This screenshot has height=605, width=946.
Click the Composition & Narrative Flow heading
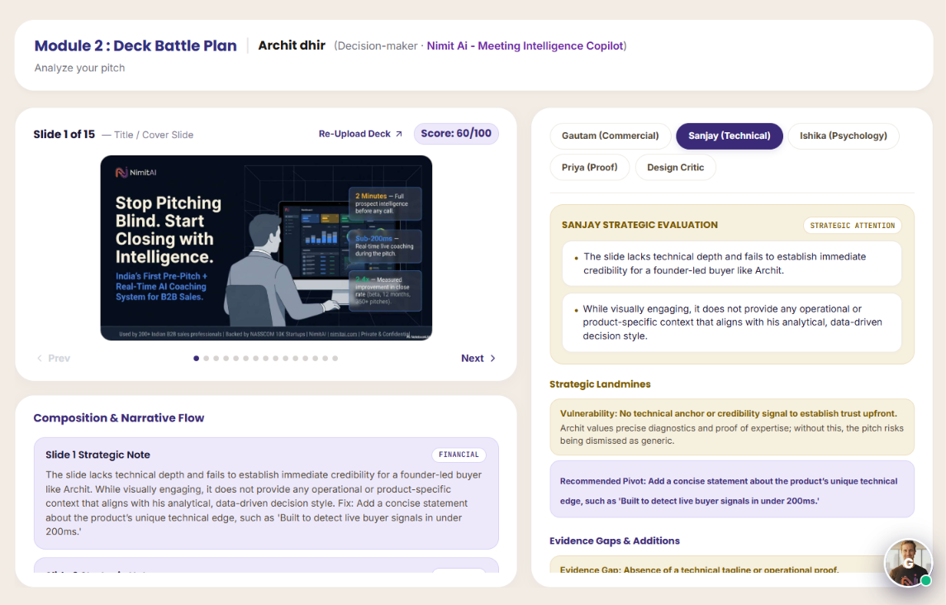[x=119, y=418]
